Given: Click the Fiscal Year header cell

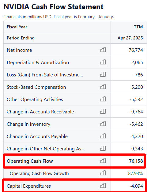Looking at the screenshot, I should (57, 27).
